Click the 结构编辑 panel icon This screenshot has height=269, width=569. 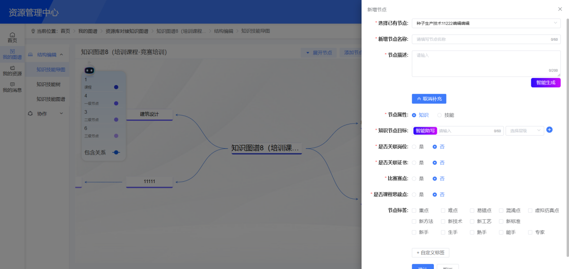point(31,54)
